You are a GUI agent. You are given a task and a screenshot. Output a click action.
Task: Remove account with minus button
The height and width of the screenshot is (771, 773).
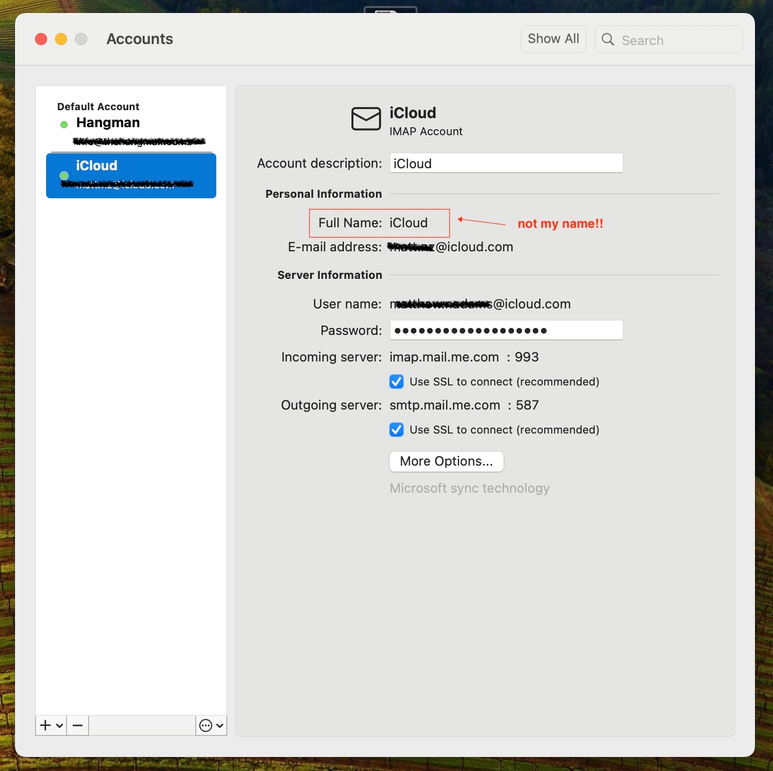(78, 725)
